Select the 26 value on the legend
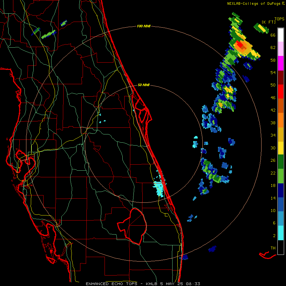This screenshot has height=286, width=286. [x=273, y=160]
